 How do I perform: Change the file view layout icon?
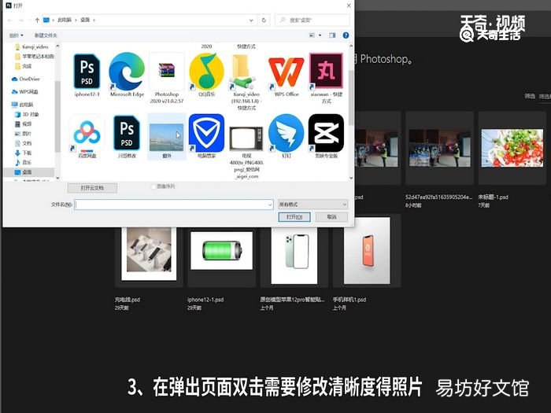(x=312, y=35)
